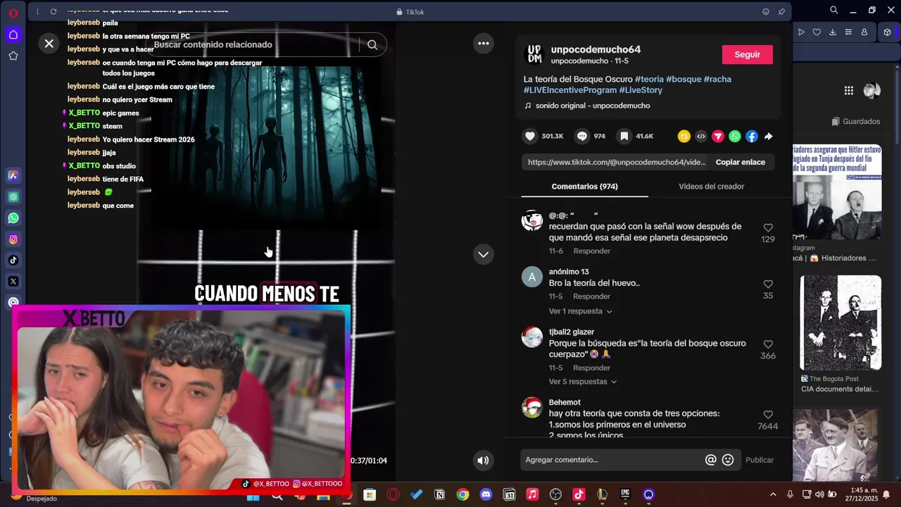Screen dimensions: 901x507
Task: Open the #teoria hashtag
Action: point(649,79)
